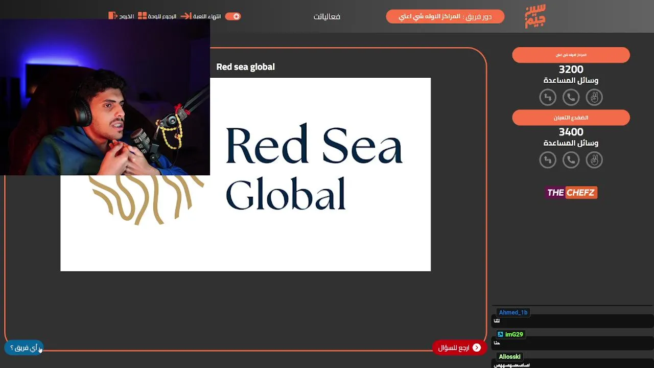Use second team's two-fingers hand lifeline

click(x=594, y=160)
